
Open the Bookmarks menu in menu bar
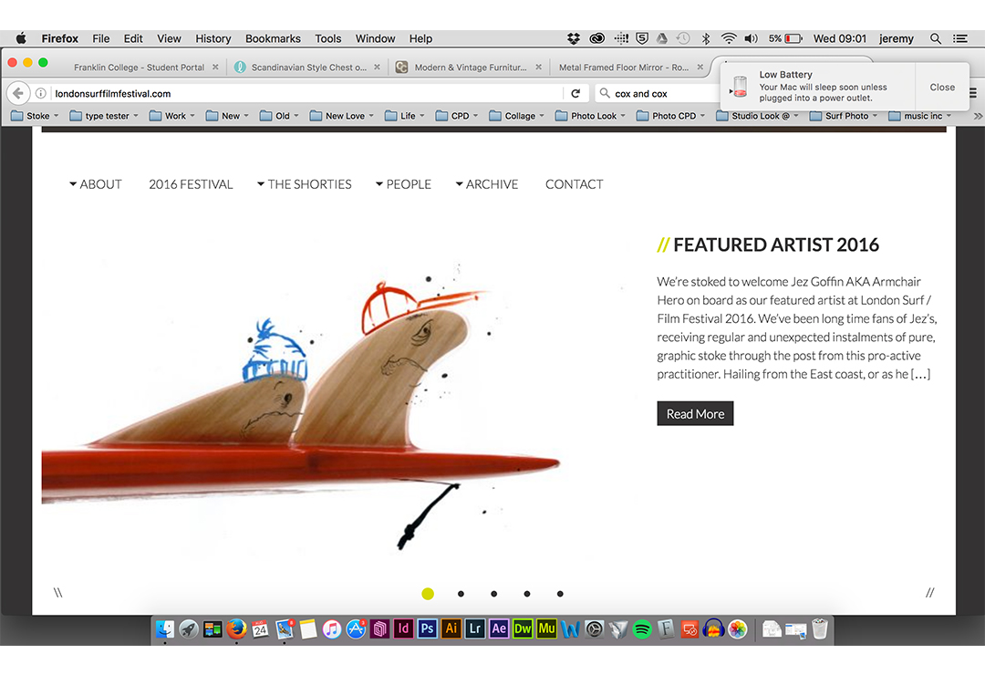point(273,38)
